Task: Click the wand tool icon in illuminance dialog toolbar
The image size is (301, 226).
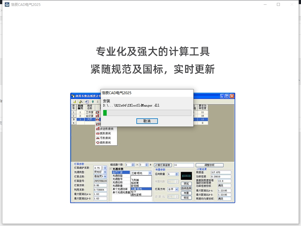Action: pyautogui.click(x=81, y=102)
